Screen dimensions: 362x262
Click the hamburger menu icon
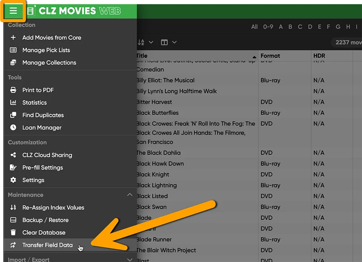[13, 11]
